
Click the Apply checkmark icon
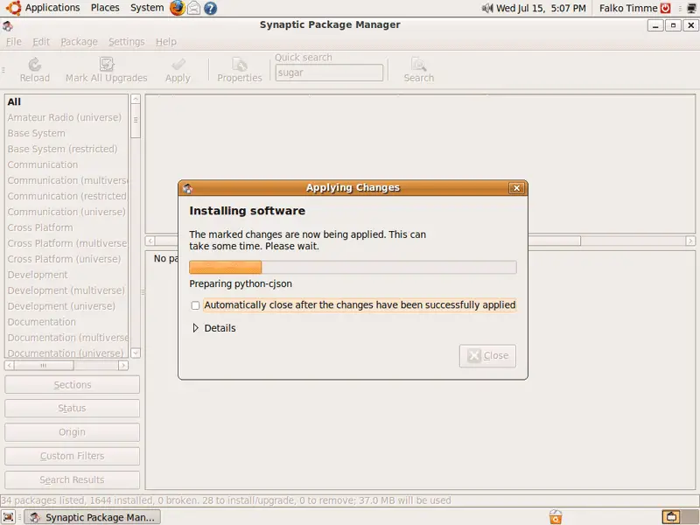[x=178, y=65]
